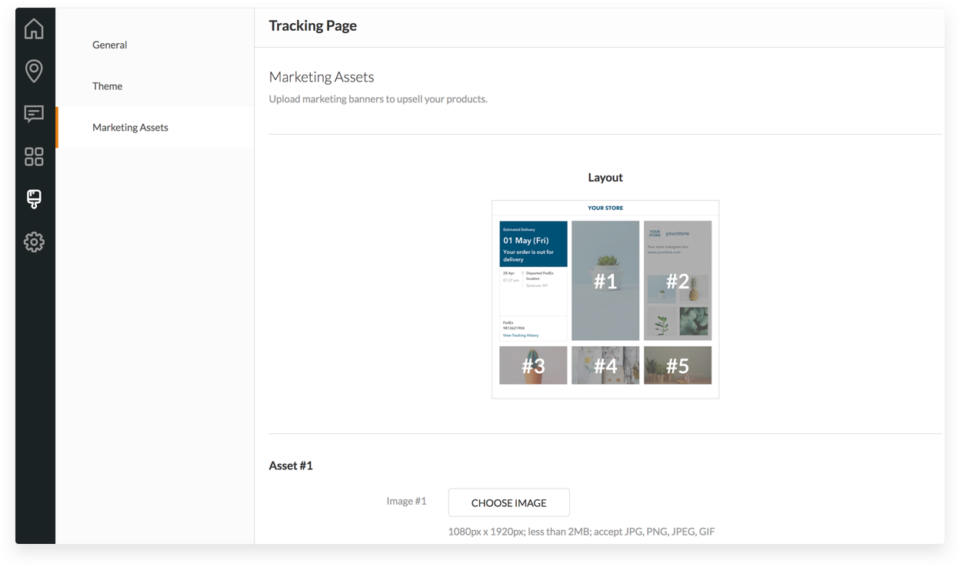This screenshot has height=567, width=960.
Task: Open the settings gear icon
Action: point(34,242)
